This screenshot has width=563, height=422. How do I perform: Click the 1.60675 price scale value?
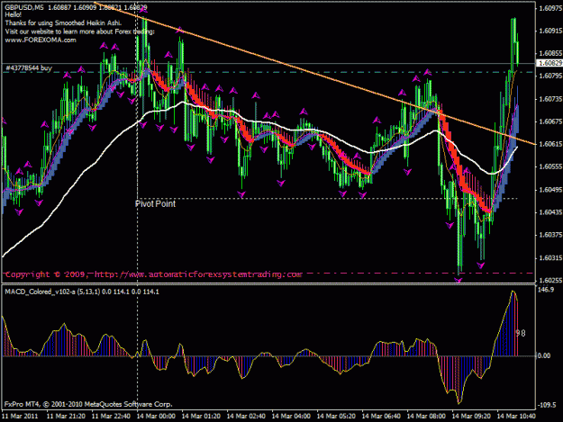tap(550, 121)
